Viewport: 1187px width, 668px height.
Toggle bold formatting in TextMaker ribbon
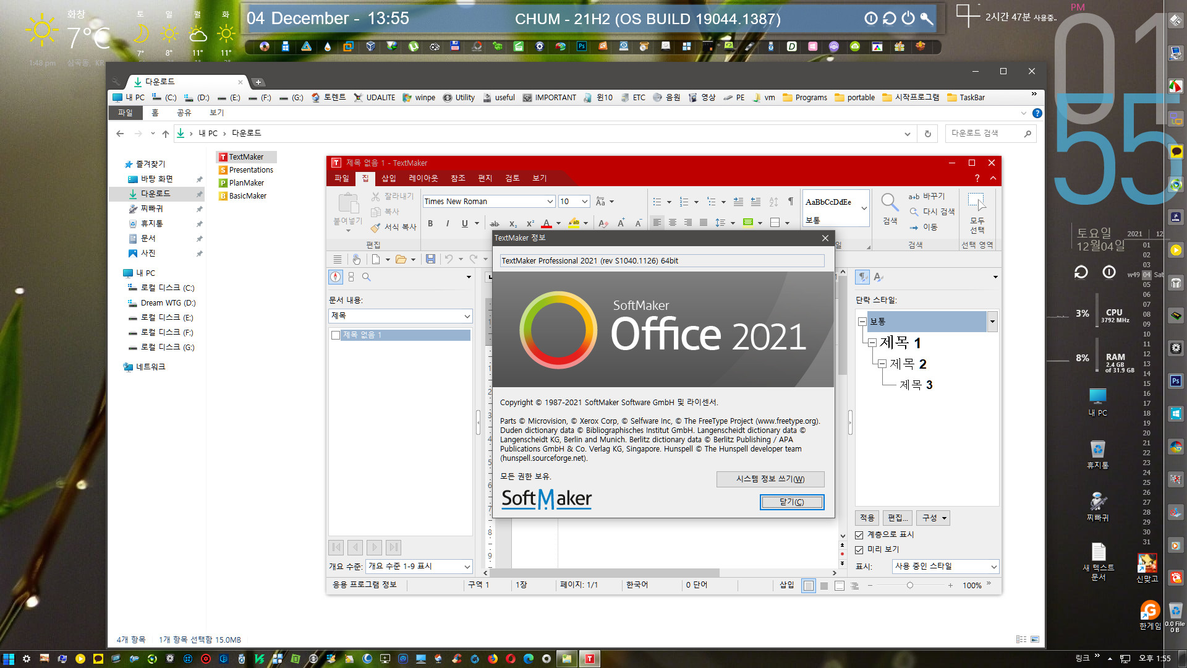(430, 223)
